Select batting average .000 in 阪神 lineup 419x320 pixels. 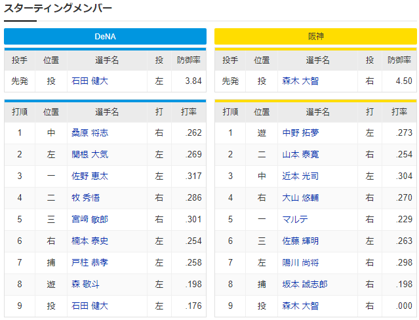(404, 306)
